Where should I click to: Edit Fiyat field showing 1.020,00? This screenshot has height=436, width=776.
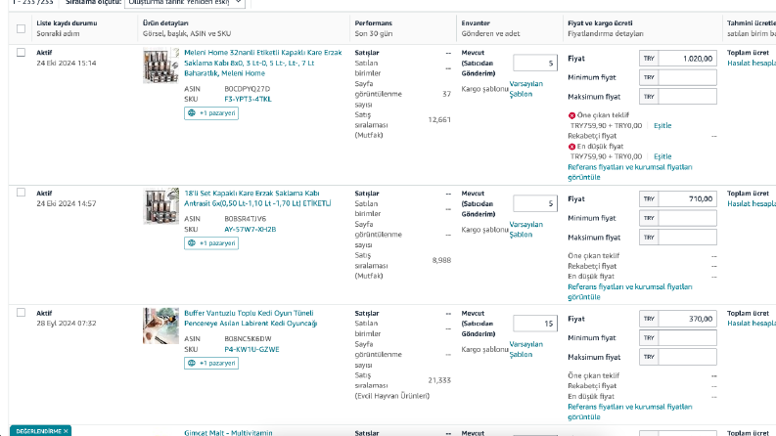[687, 59]
